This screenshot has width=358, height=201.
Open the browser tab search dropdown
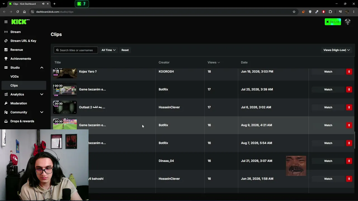click(x=4, y=4)
